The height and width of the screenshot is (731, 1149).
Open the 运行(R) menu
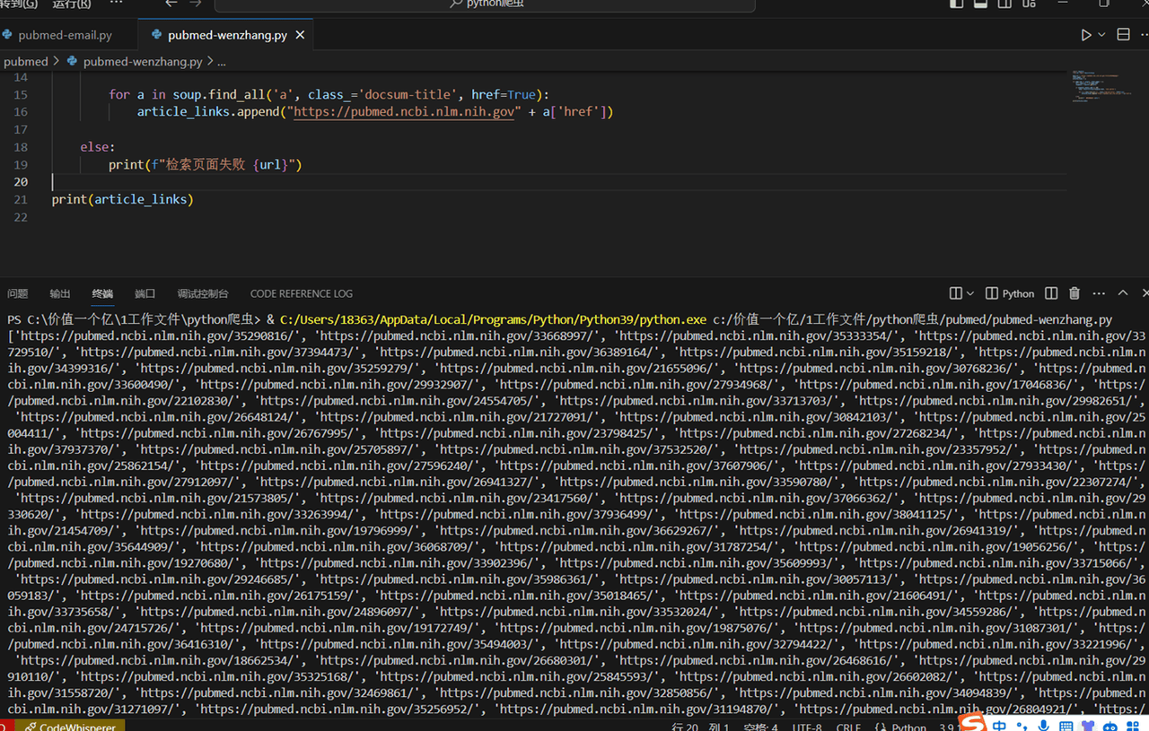coord(72,4)
